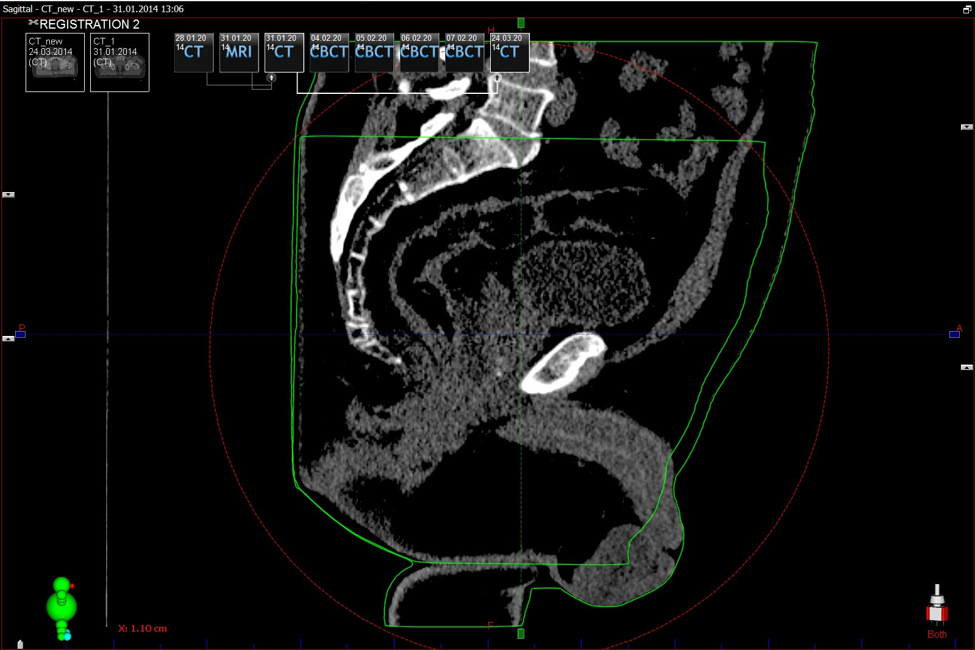This screenshot has height=650, width=975.
Task: Click the patient orientation model icon
Action: [x=62, y=608]
